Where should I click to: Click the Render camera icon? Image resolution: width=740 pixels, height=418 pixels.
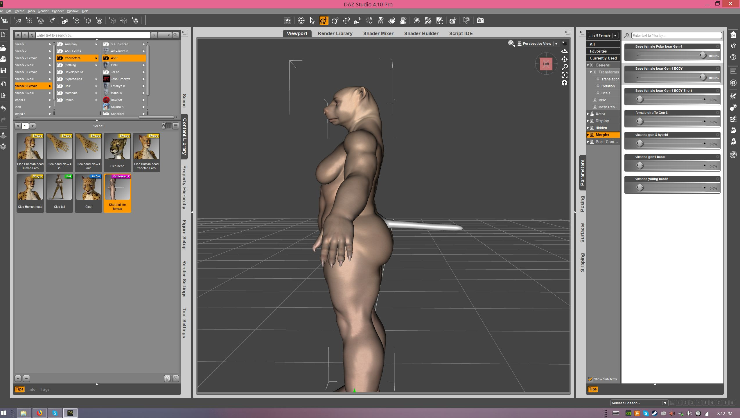[480, 21]
